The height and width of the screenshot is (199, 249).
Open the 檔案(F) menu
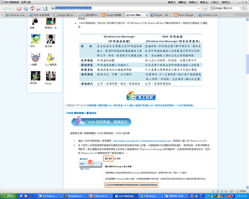tap(172, 2)
